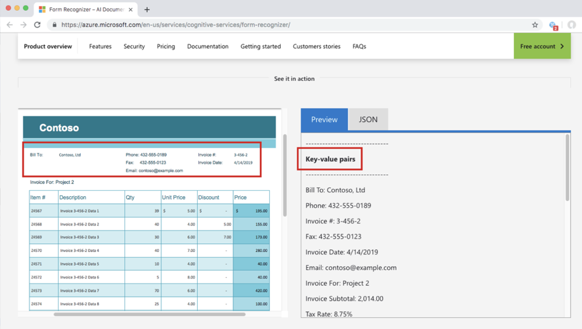Open the Getting started nav item
Viewport: 582px width, 329px height.
[260, 47]
